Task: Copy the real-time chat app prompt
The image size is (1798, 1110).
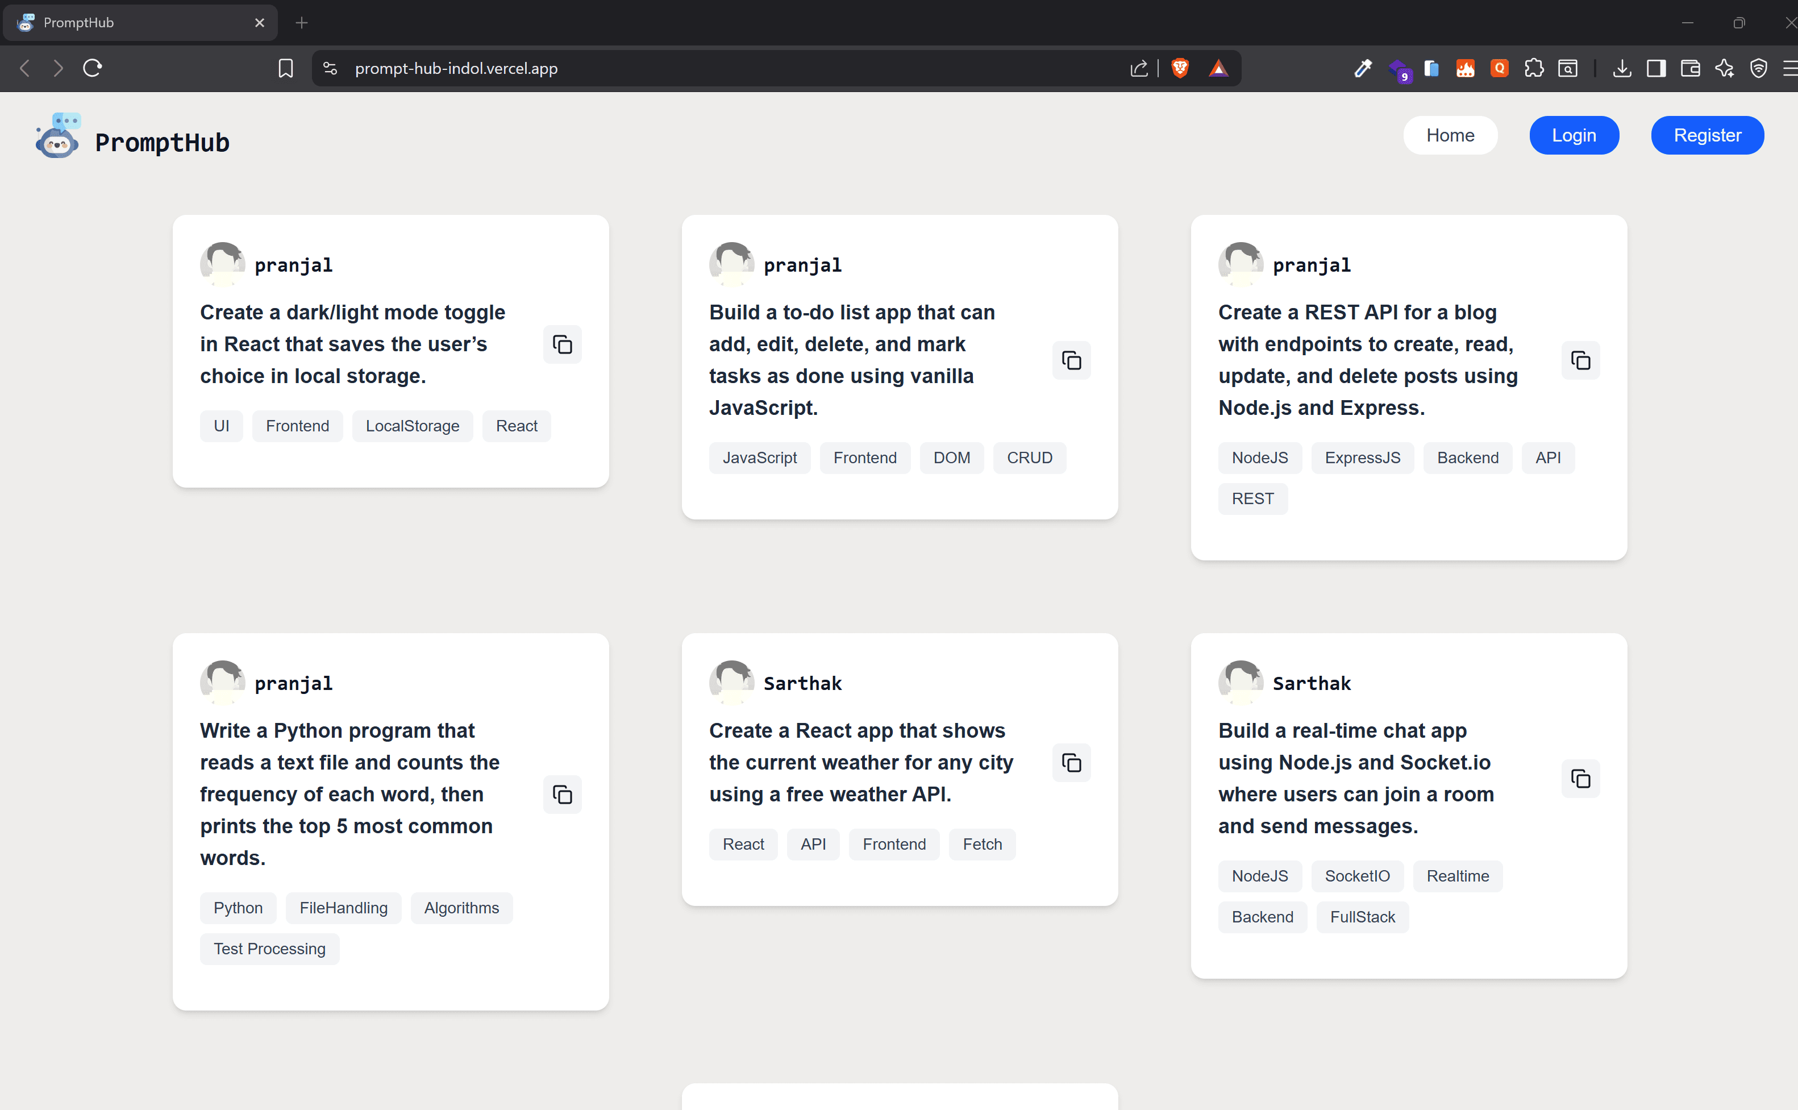Action: (x=1580, y=778)
